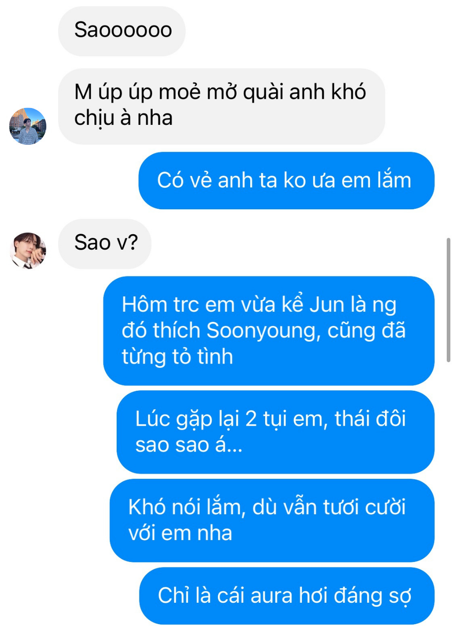This screenshot has width=454, height=630.
Task: Tap the "Lúc gặp lại 2 tụi em" bubble
Action: [x=276, y=432]
